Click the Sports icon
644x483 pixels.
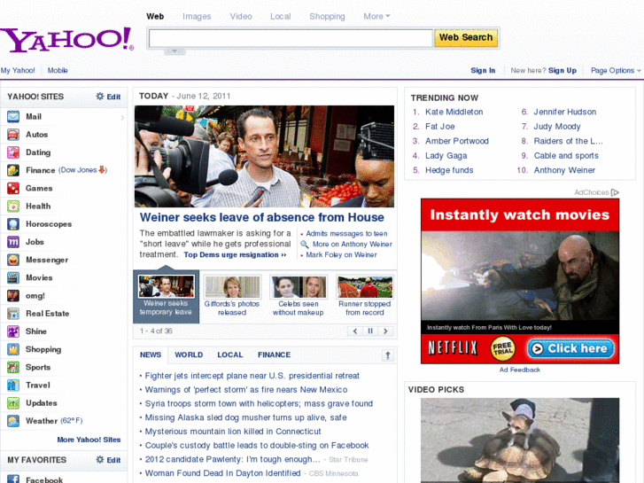point(13,367)
